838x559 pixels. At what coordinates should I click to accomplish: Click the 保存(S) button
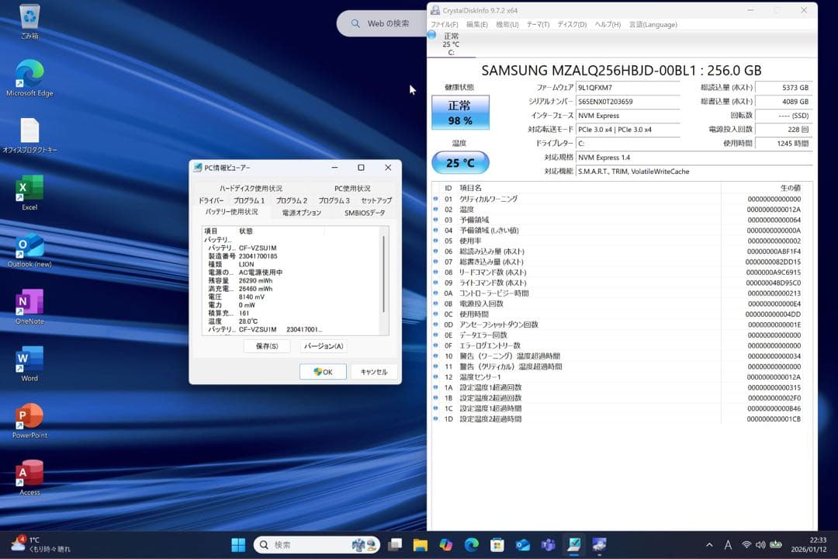(266, 345)
